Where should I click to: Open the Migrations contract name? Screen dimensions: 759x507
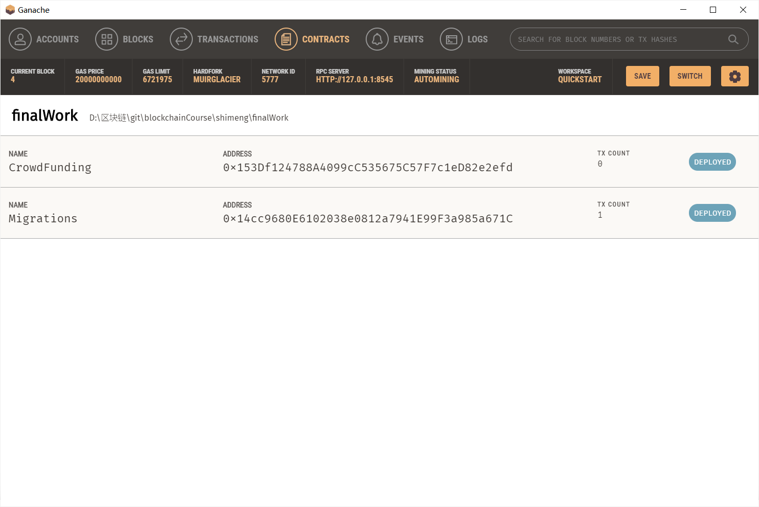[x=43, y=219]
